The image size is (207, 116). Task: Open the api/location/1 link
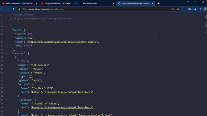(x=62, y=92)
